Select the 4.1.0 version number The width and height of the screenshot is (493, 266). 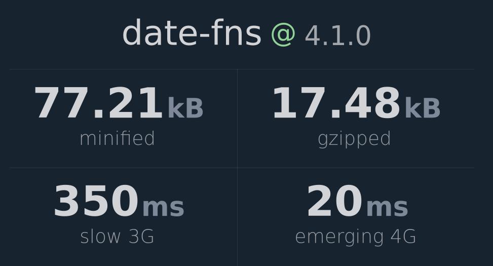337,35
